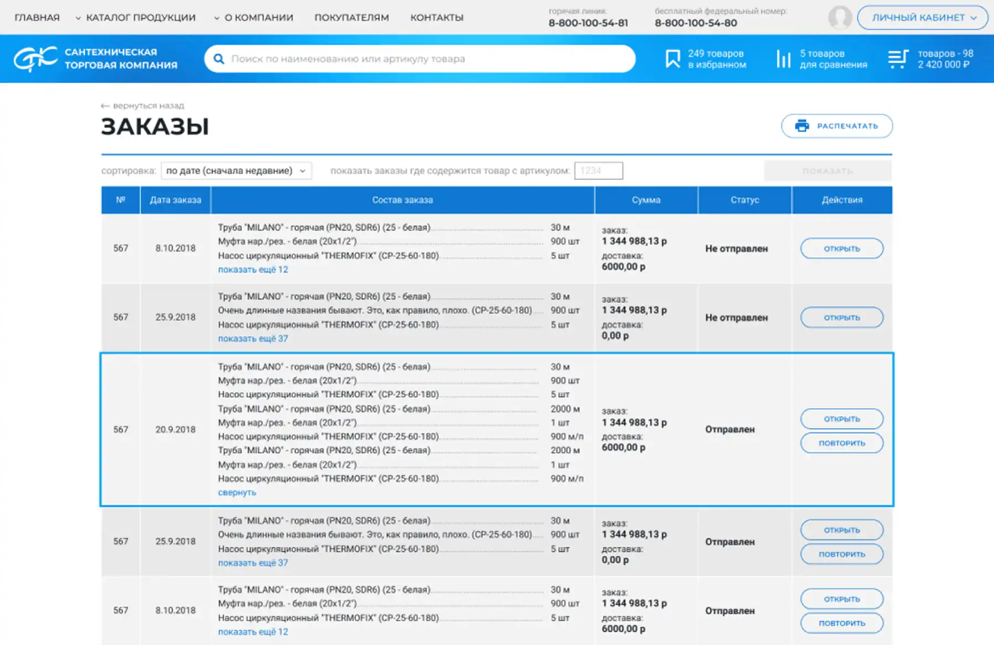Click the company logo icon
Image resolution: width=994 pixels, height=645 pixels.
pos(35,58)
